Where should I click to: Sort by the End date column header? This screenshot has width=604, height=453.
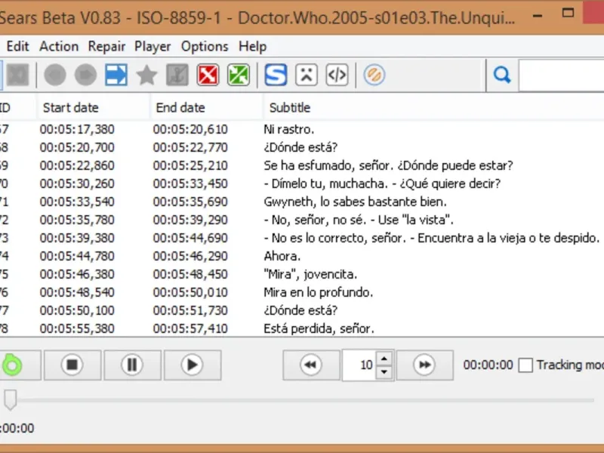[207, 107]
